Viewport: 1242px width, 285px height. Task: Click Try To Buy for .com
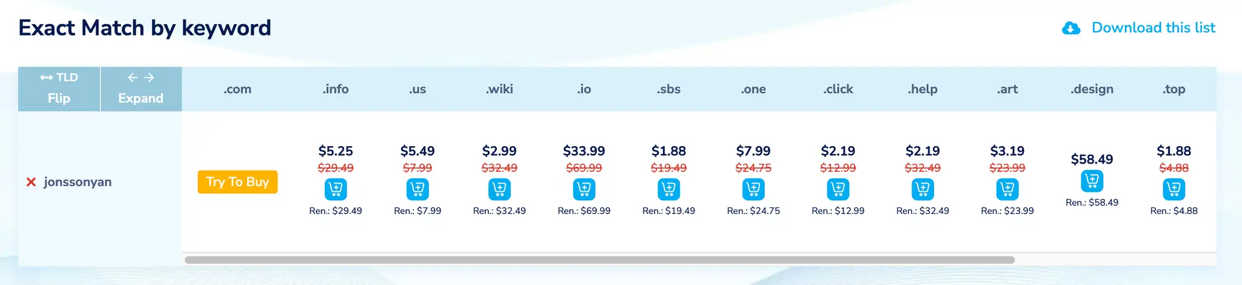point(237,182)
